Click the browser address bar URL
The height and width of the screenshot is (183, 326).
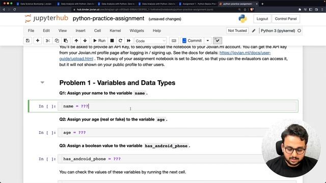145,10
